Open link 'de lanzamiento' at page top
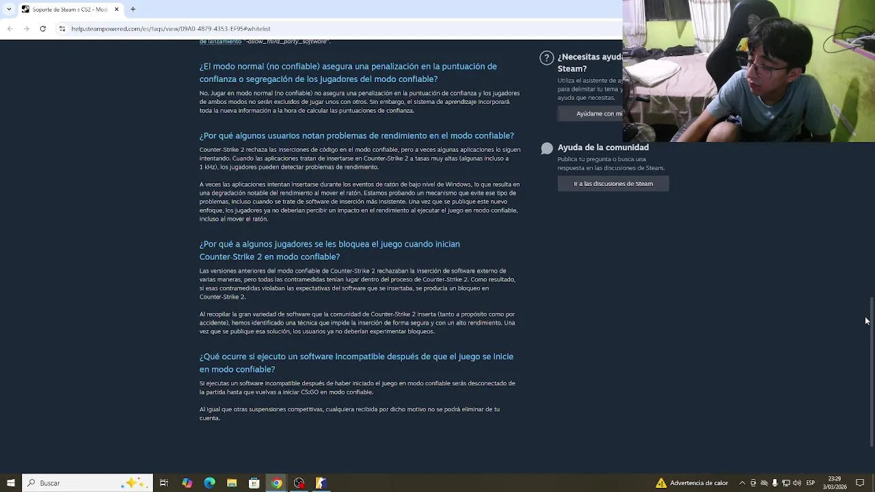 coord(220,42)
